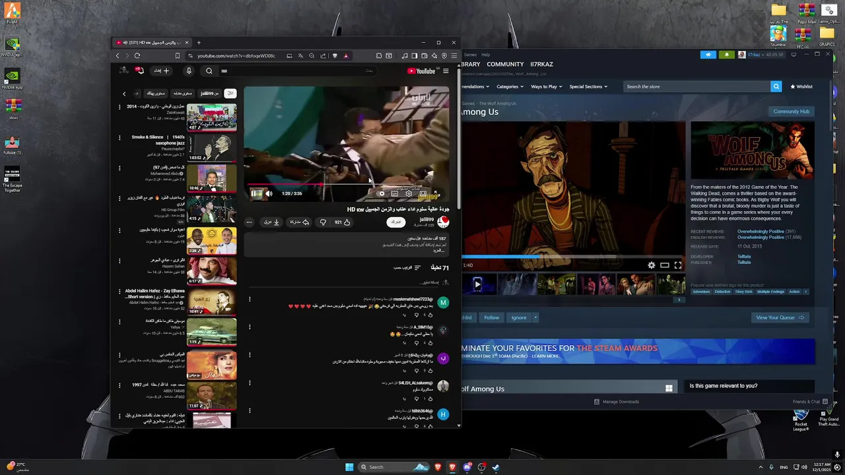
Task: Open options for Smoke & Silence video
Action: click(119, 138)
